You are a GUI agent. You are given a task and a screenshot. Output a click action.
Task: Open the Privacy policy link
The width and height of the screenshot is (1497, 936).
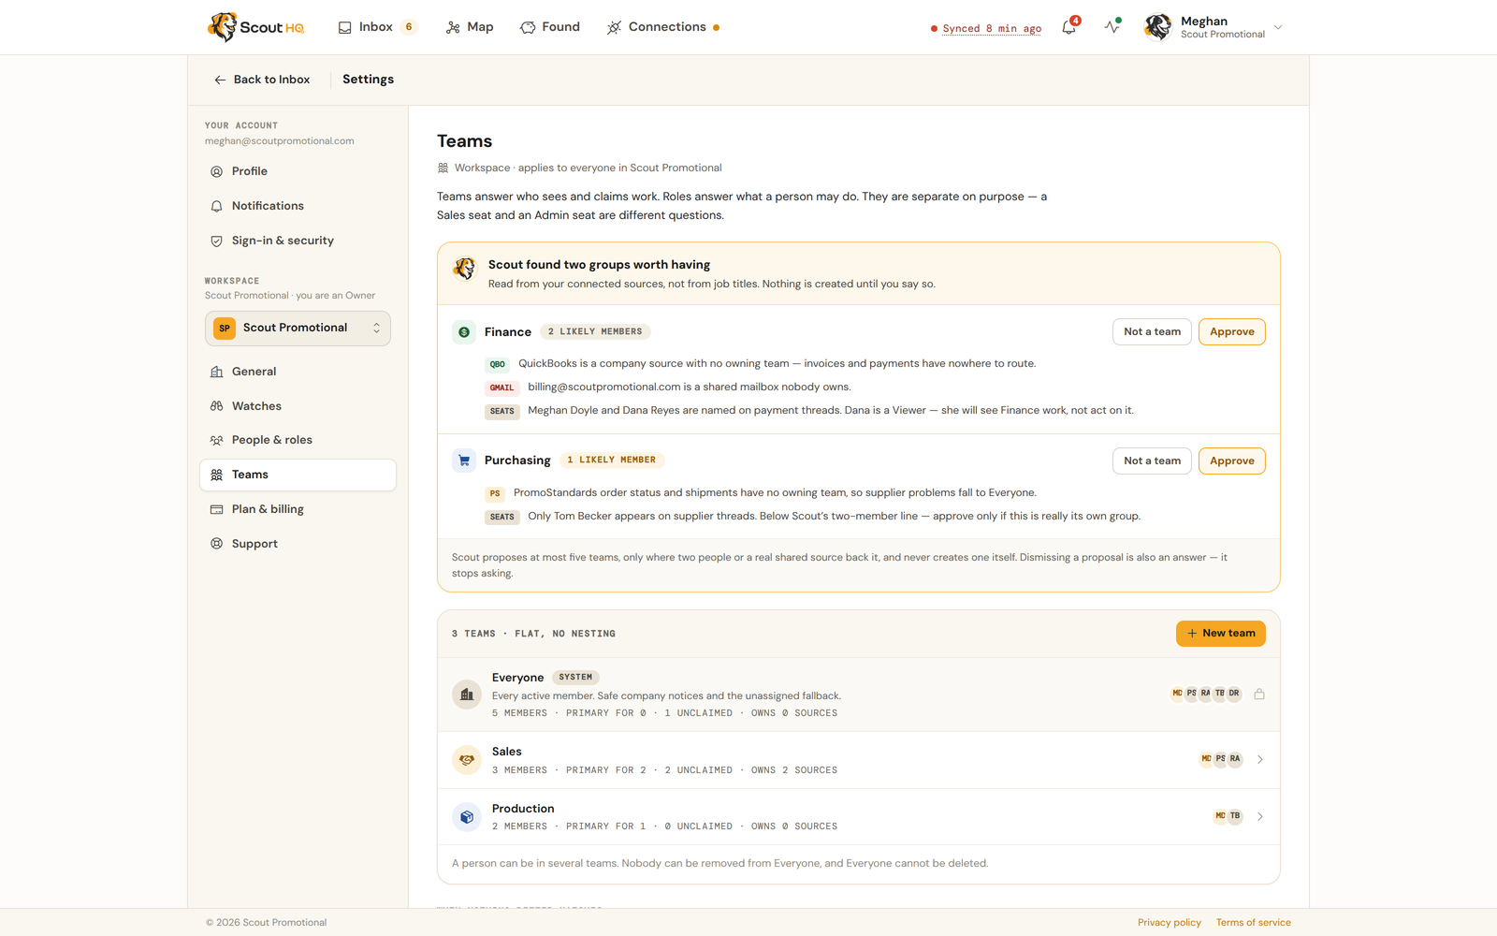point(1170,923)
